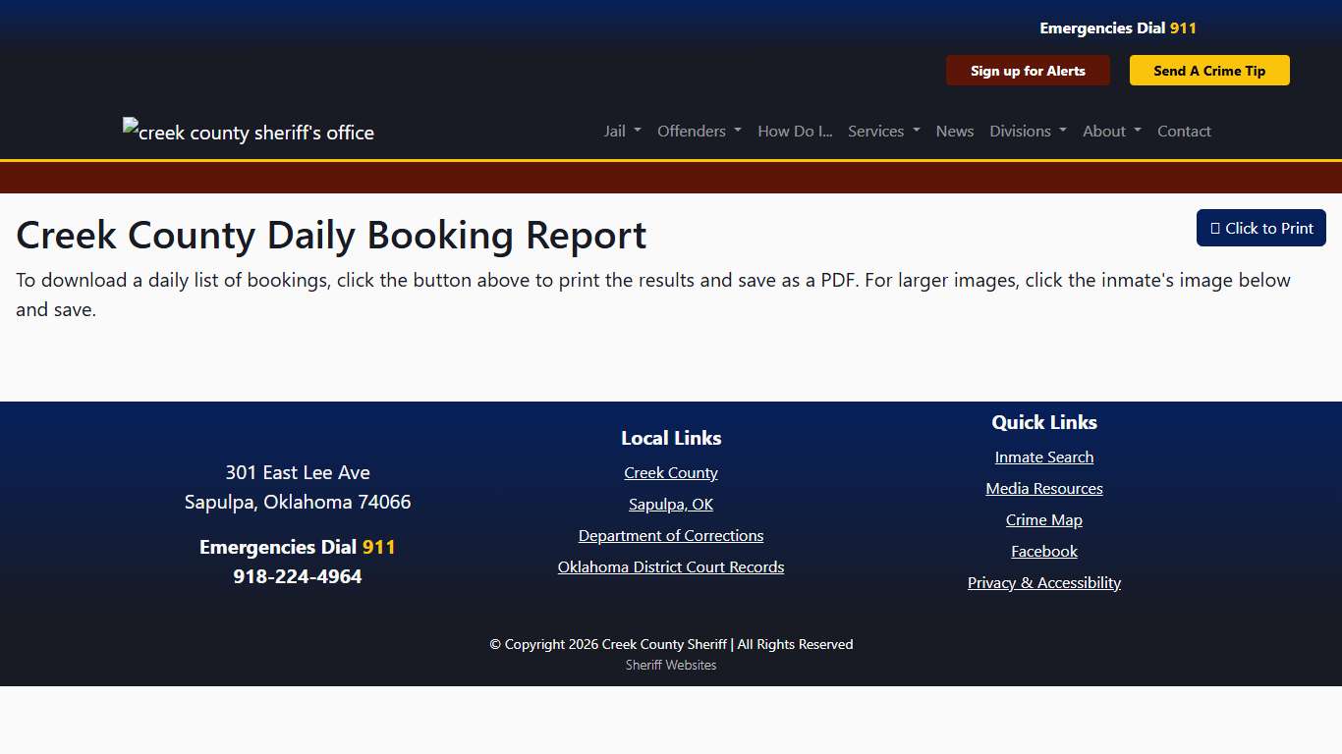
Task: Open the Facebook quick link
Action: coord(1043,551)
